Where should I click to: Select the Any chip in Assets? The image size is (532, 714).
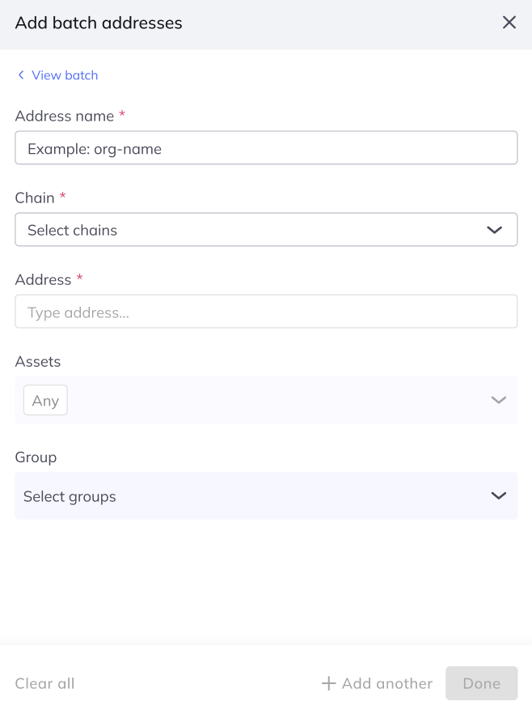45,401
